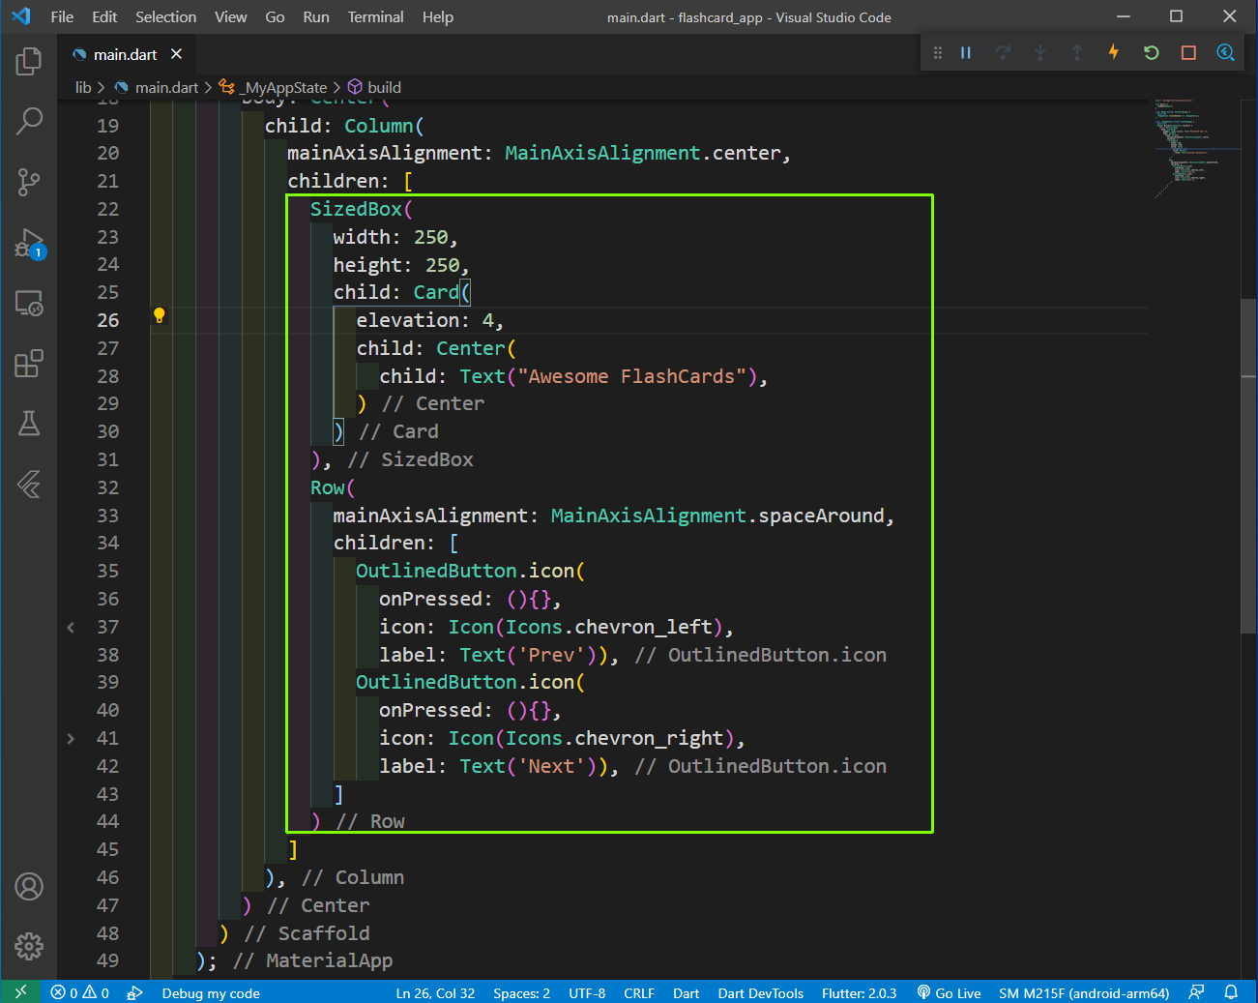The height and width of the screenshot is (1003, 1258).
Task: Open the Remote Explorer view
Action: click(x=29, y=304)
